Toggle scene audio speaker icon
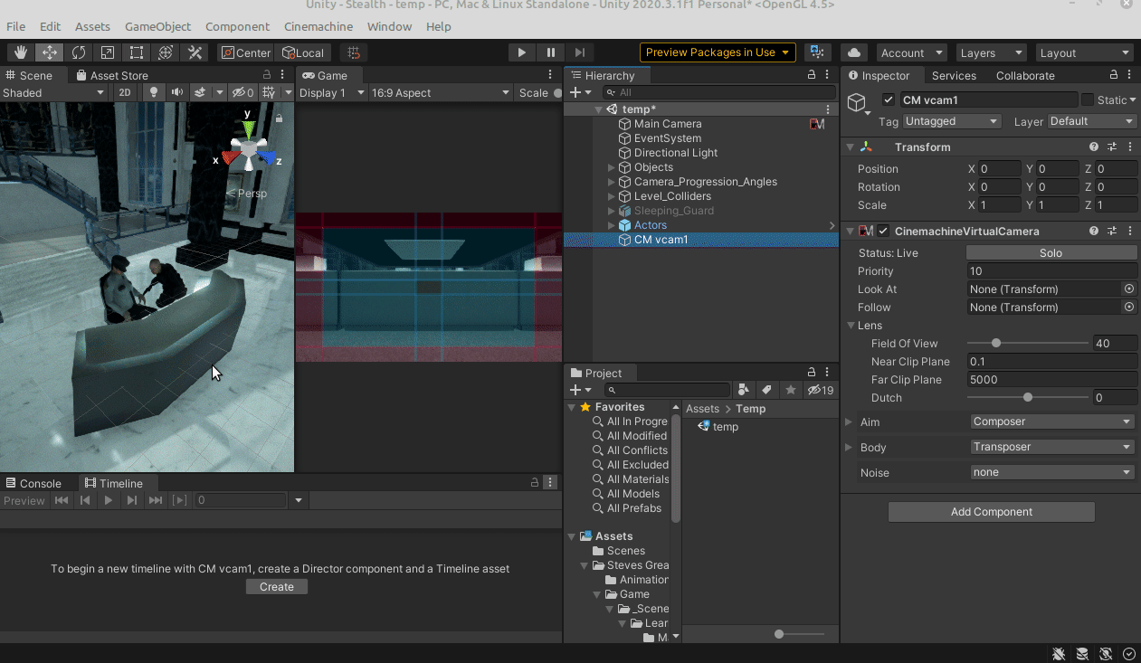The height and width of the screenshot is (663, 1141). (176, 92)
